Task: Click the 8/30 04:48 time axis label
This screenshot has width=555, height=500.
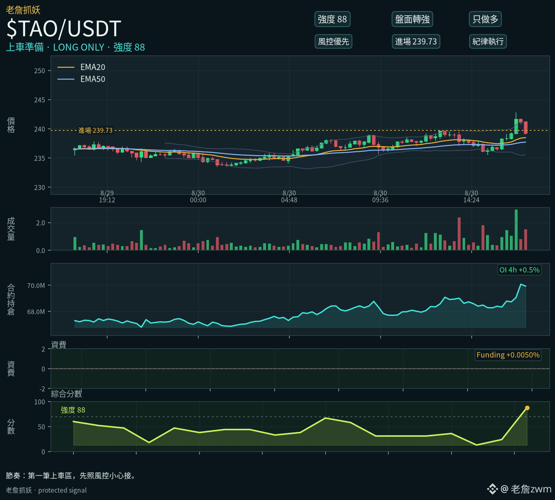Action: pyautogui.click(x=289, y=196)
